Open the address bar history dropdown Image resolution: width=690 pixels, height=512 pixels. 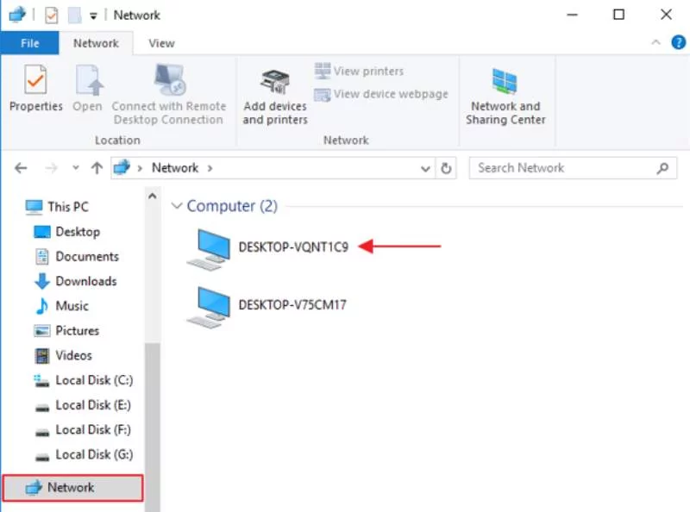pyautogui.click(x=425, y=168)
